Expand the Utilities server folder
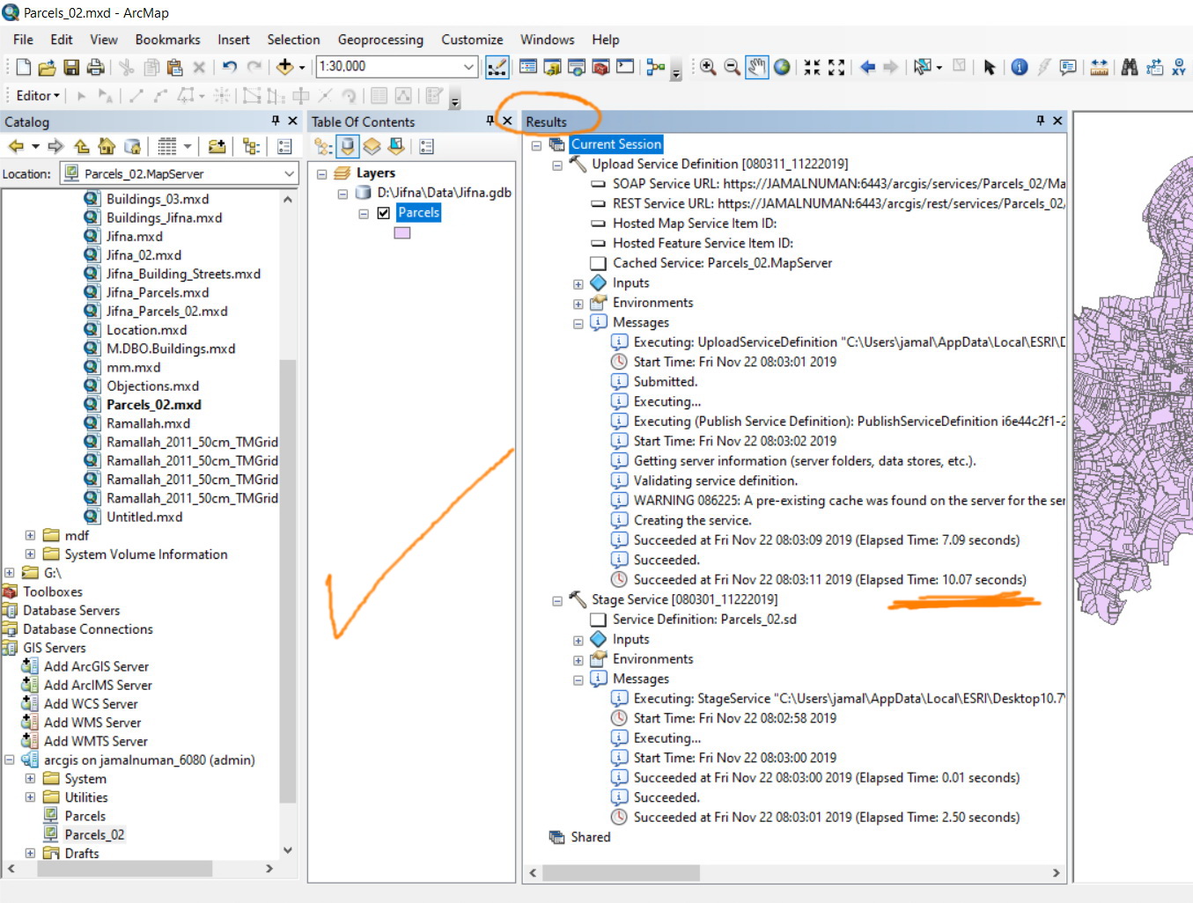This screenshot has height=903, width=1193. [x=30, y=797]
